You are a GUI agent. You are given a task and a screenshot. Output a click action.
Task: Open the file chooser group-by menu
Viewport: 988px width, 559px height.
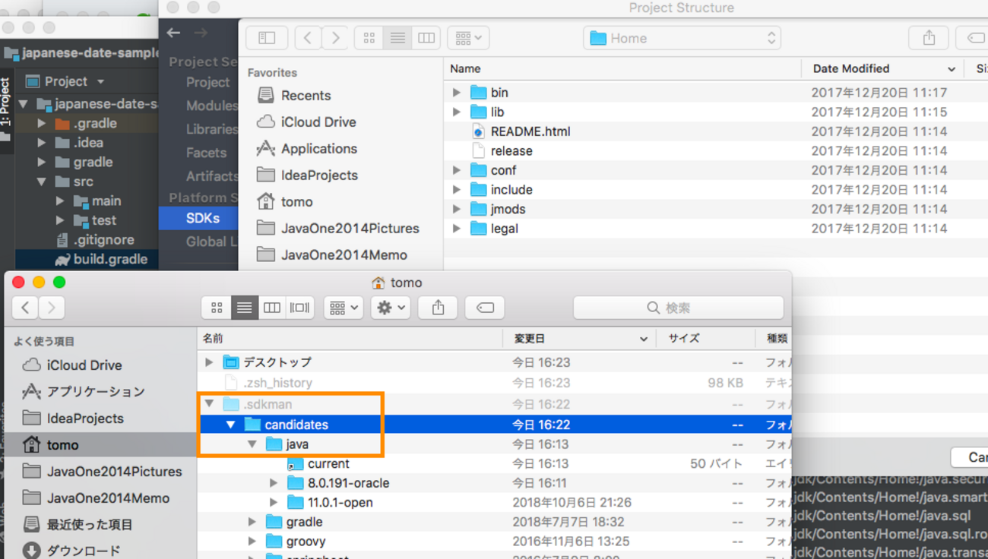(x=468, y=38)
